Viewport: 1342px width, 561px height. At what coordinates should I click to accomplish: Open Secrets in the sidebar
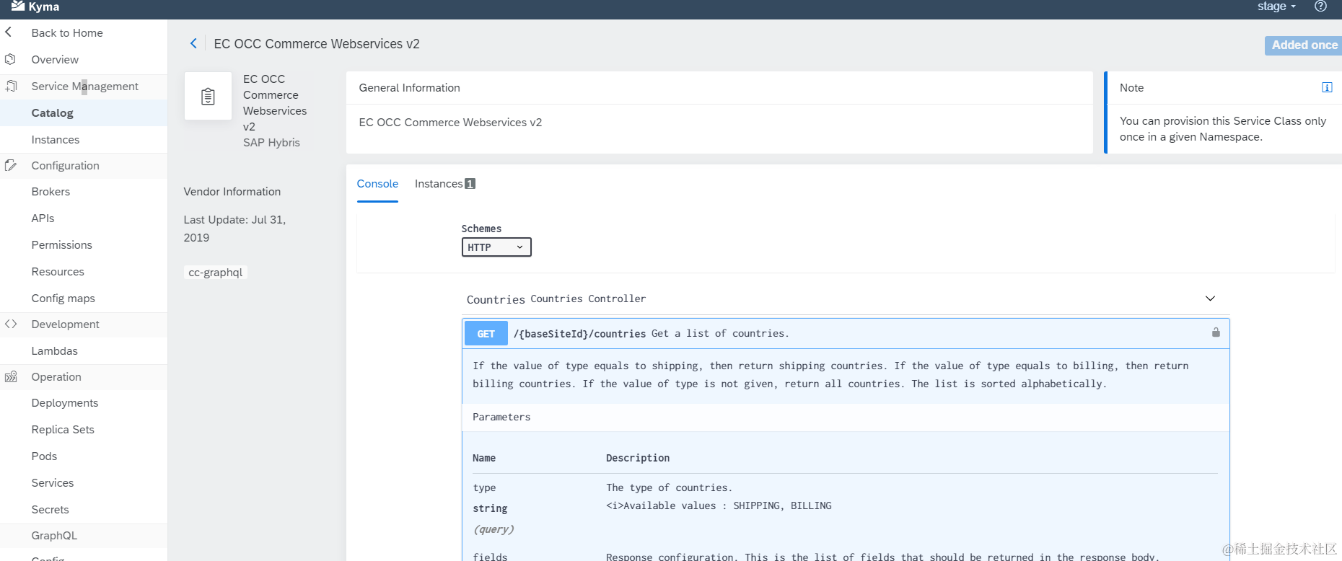[50, 509]
